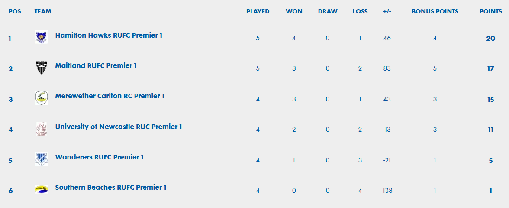509x208 pixels.
Task: Sort table by BONUS POINTS header
Action: tap(435, 11)
